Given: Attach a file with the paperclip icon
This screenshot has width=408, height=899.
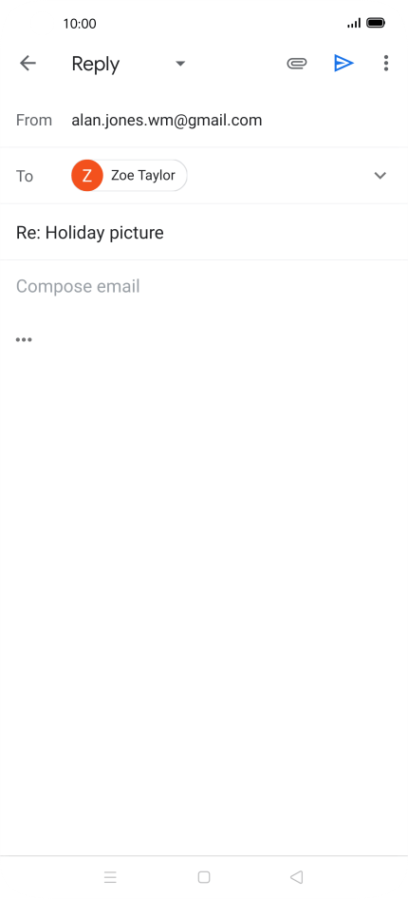Looking at the screenshot, I should click(296, 63).
